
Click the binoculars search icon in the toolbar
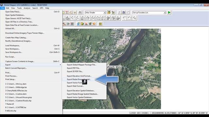pos(80,12)
